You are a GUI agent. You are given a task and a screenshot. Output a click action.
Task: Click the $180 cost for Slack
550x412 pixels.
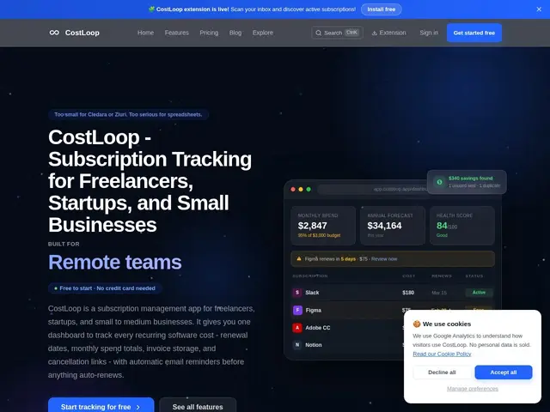408,293
